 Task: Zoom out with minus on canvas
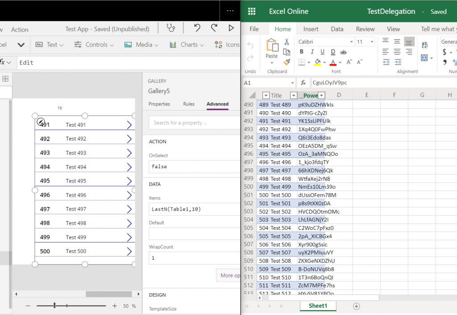(28, 306)
